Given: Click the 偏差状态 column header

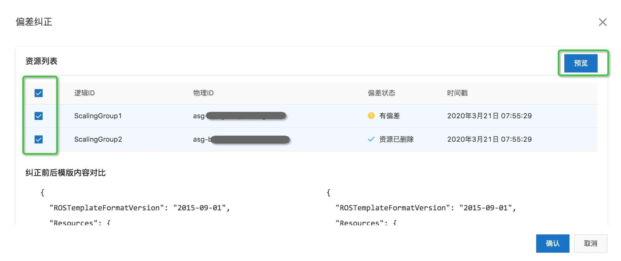Looking at the screenshot, I should (381, 93).
